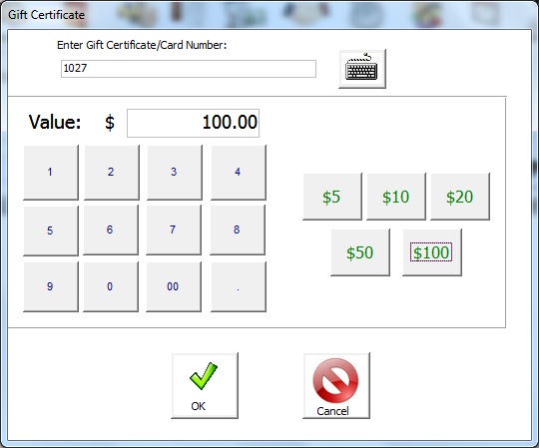
Task: Choose the $20 preset value
Action: coord(460,197)
